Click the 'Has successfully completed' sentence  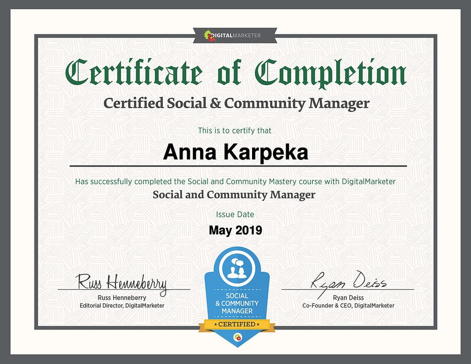[235, 181]
